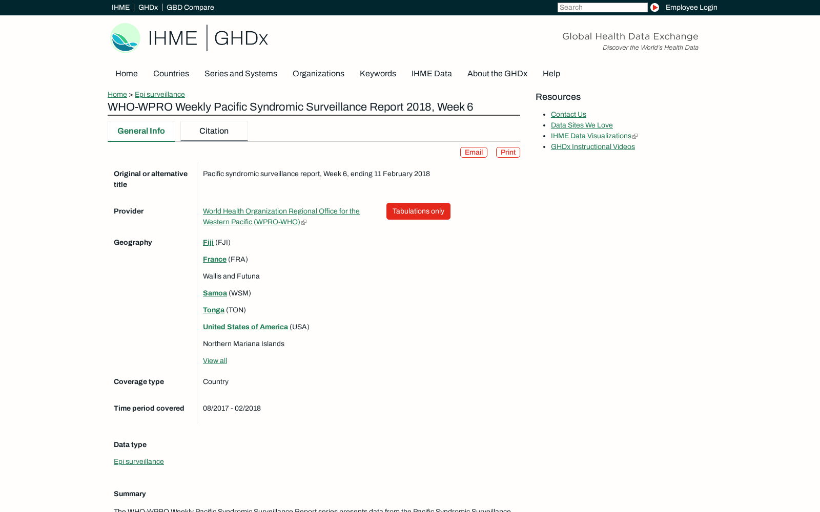Open the Organizations menu
Viewport: 820px width, 512px height.
318,74
